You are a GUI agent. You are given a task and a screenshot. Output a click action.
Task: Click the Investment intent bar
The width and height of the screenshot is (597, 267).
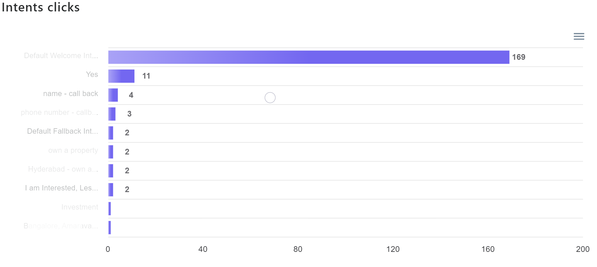[x=110, y=209]
